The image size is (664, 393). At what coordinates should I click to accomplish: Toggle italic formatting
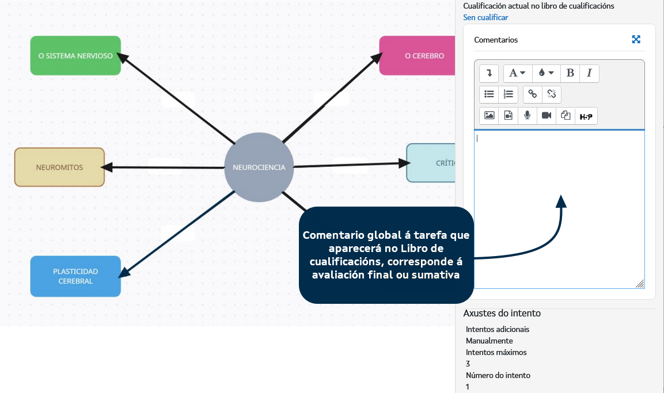click(589, 73)
